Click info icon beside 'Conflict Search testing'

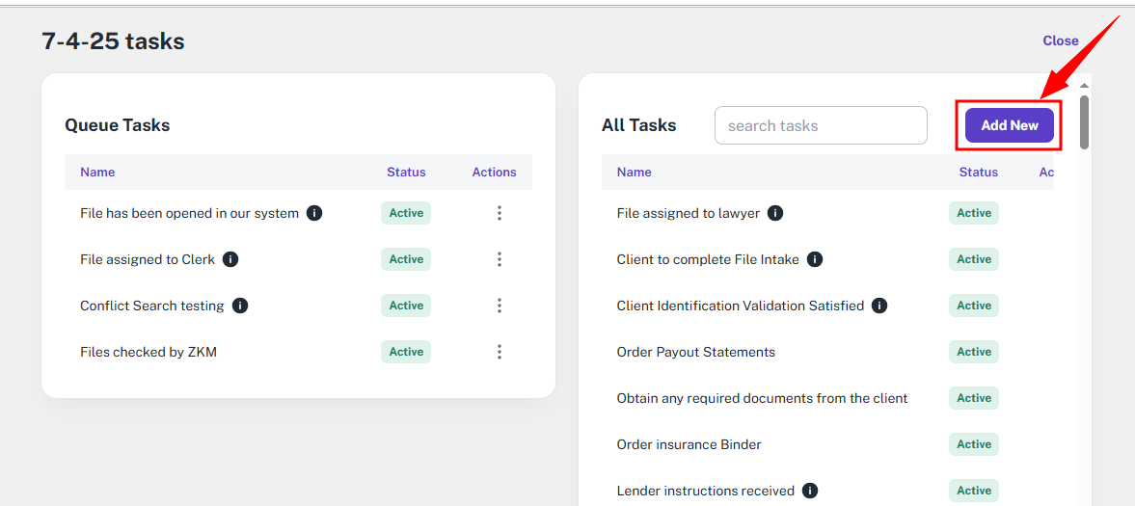[x=240, y=306]
